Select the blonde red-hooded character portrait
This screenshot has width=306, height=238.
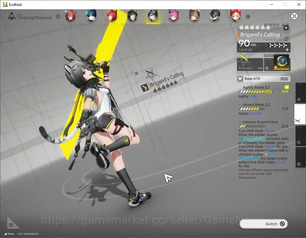coord(235,15)
